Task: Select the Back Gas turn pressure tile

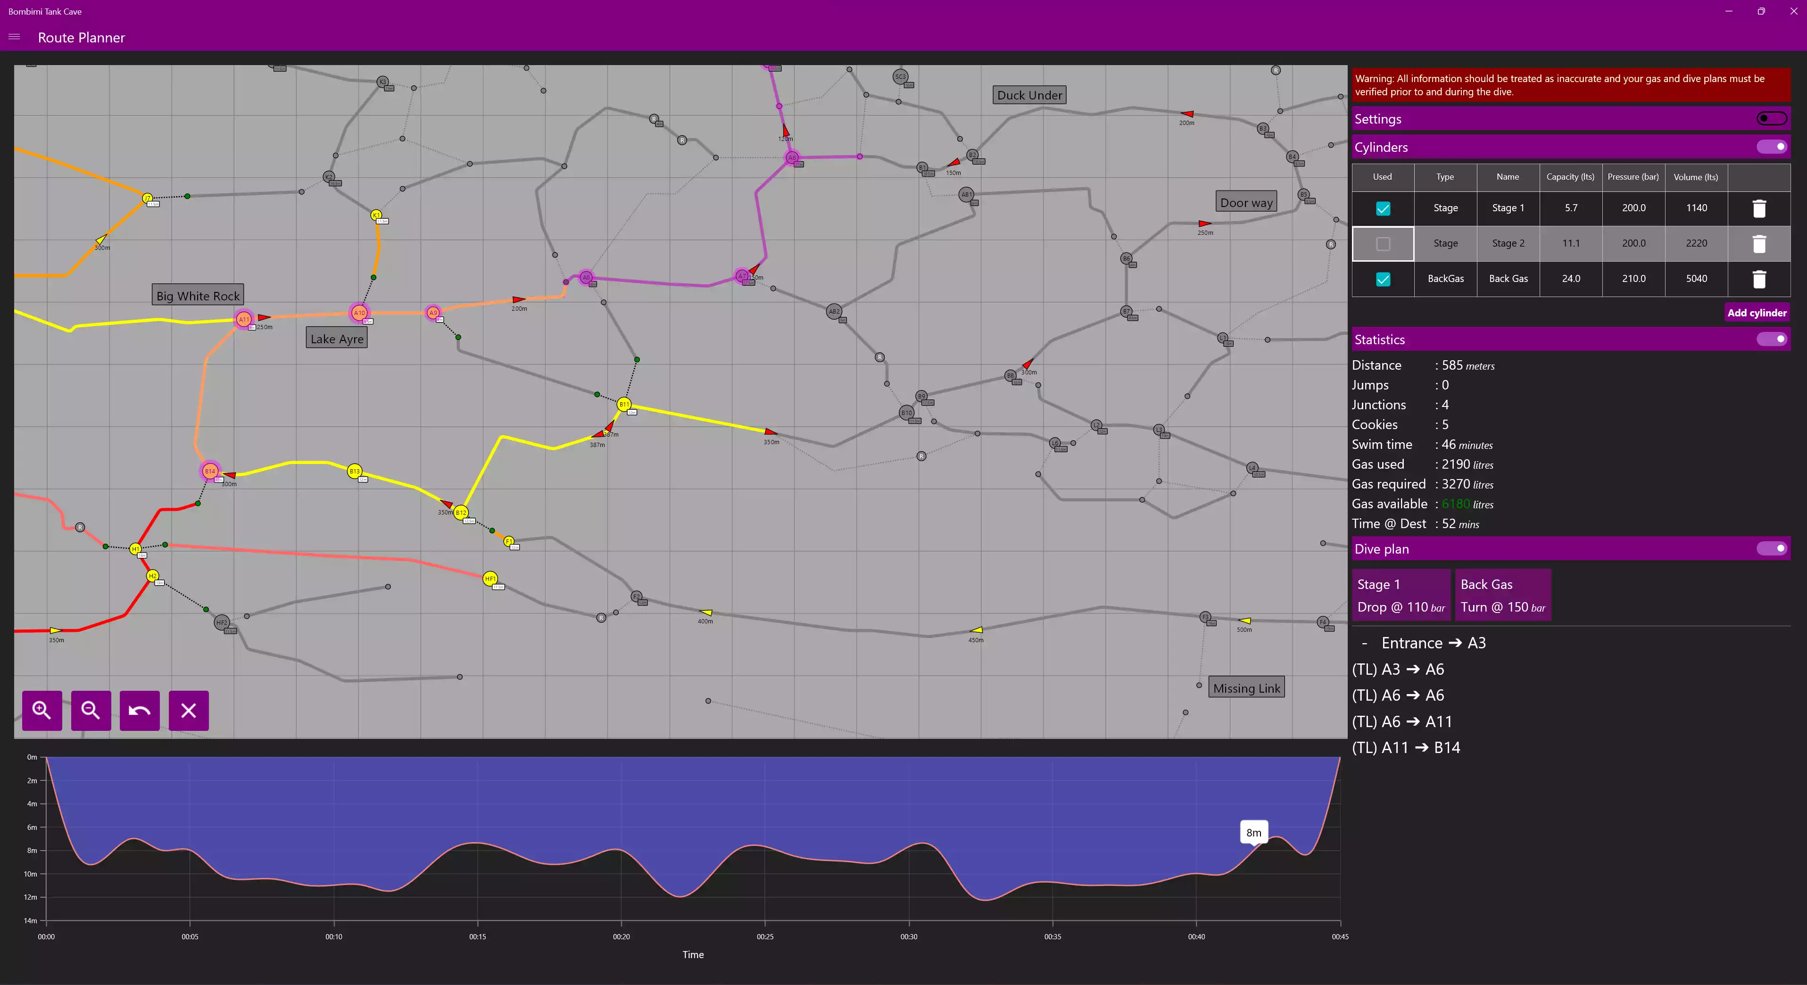Action: pos(1502,595)
